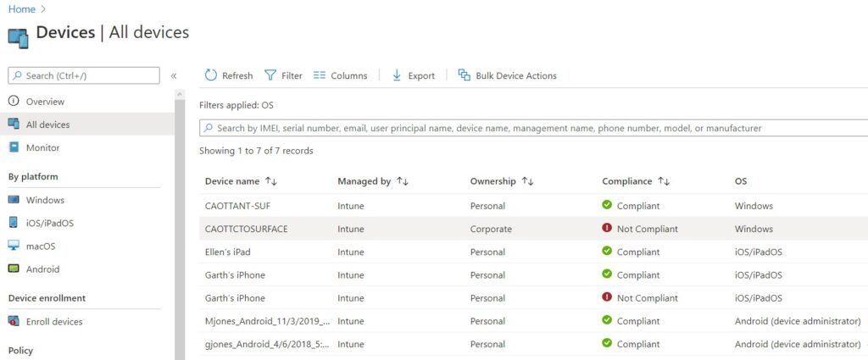Click the Export download icon
Image resolution: width=868 pixels, height=360 pixels.
[397, 75]
